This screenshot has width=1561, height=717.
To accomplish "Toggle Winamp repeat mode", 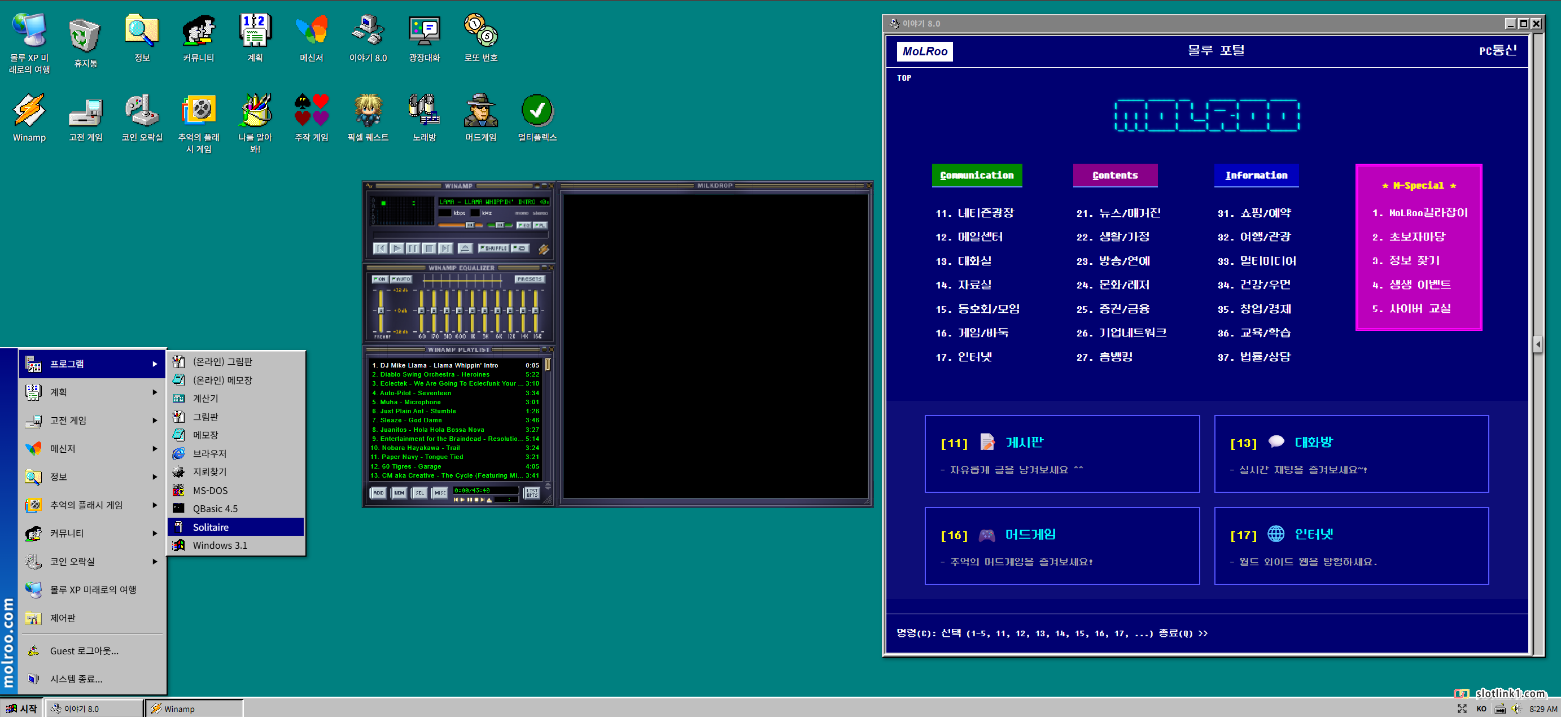I will pyautogui.click(x=520, y=248).
